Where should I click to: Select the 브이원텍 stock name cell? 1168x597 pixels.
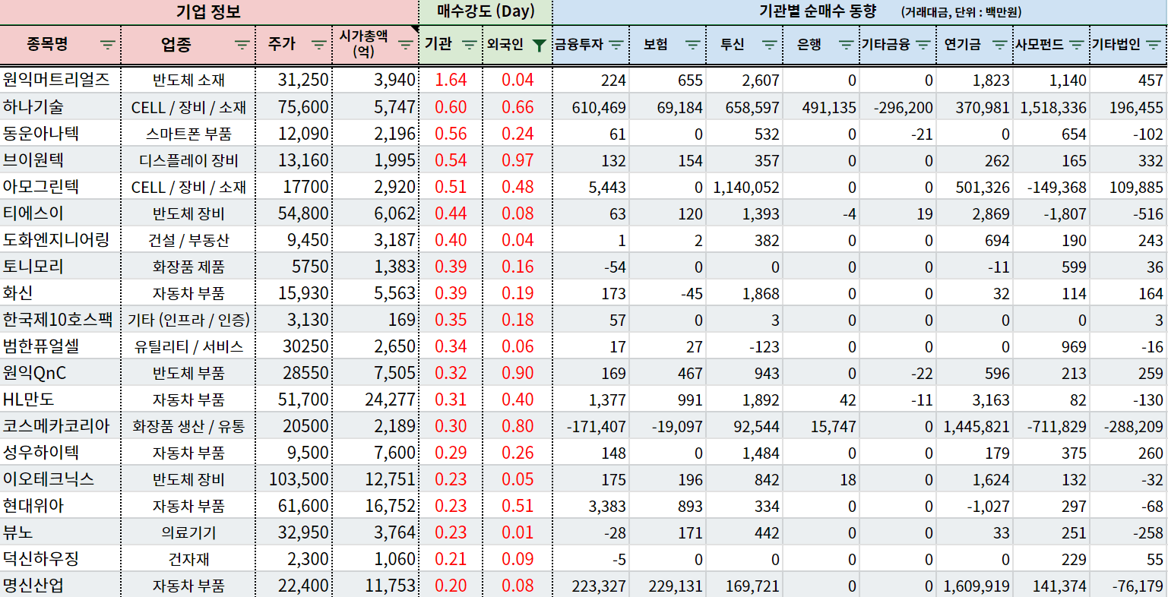(60, 160)
